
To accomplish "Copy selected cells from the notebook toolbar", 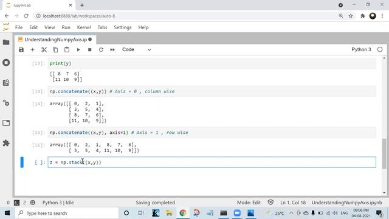I will pyautogui.click(x=55, y=50).
